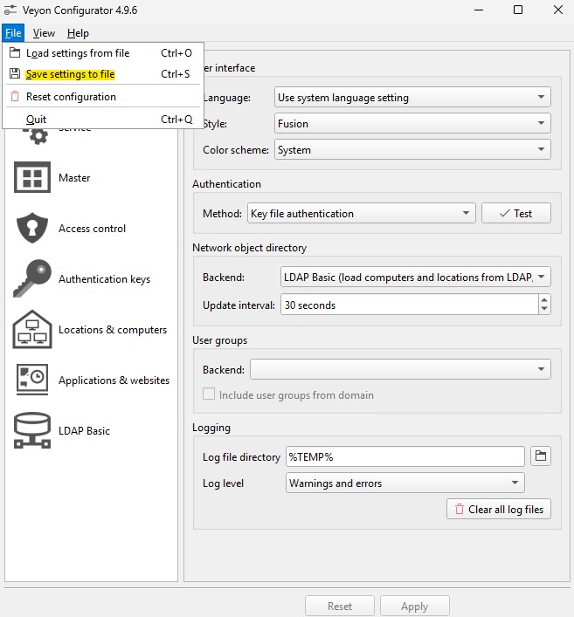The image size is (574, 617).
Task: Select Applications & websites icon
Action: (x=32, y=380)
